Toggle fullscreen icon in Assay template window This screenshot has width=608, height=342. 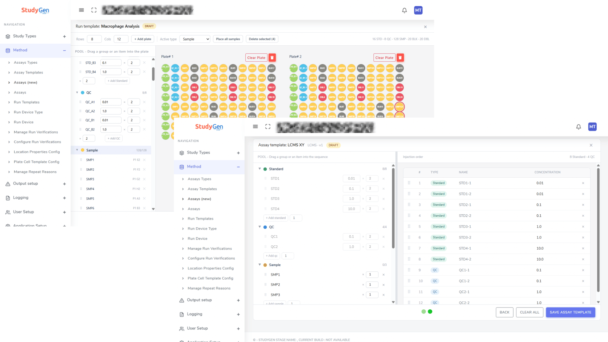(x=268, y=127)
